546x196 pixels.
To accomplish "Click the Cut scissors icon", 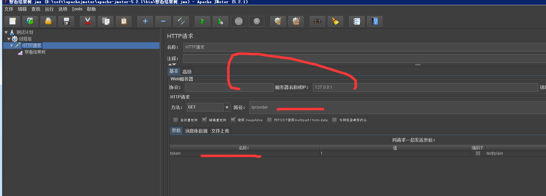I will tap(88, 21).
